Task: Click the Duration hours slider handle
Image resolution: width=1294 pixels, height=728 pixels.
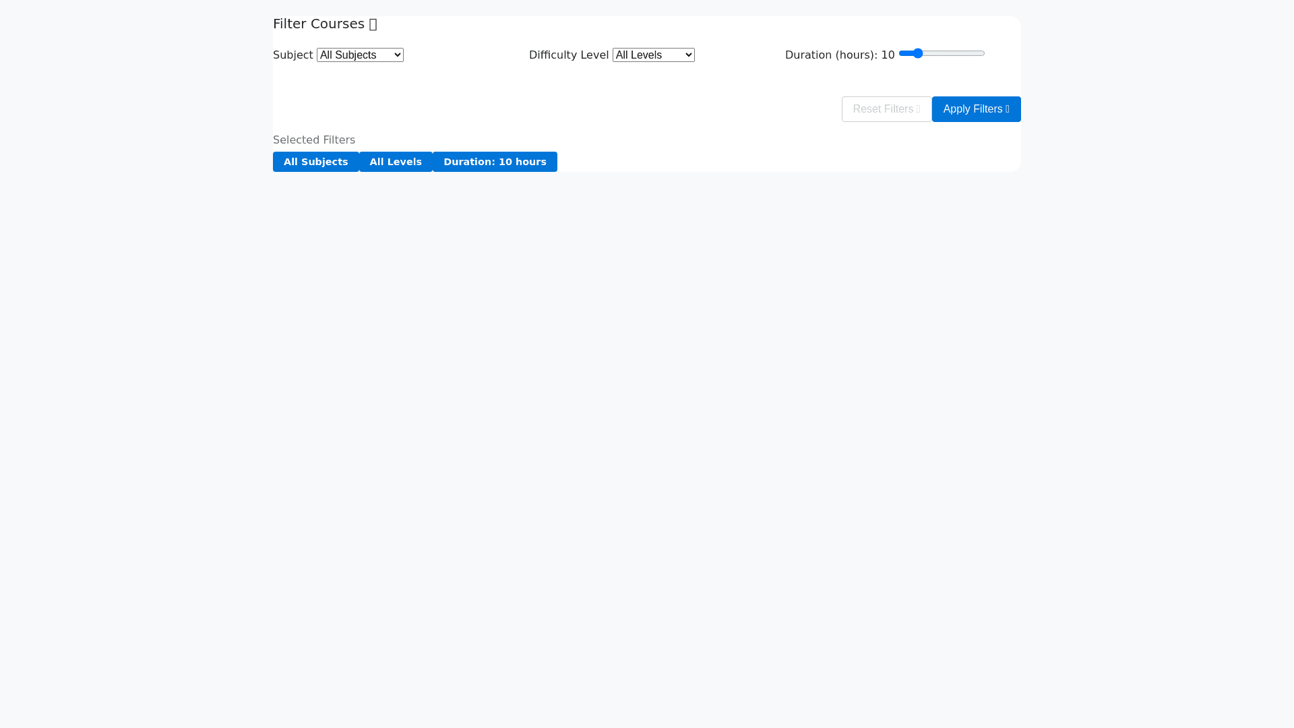Action: [917, 53]
